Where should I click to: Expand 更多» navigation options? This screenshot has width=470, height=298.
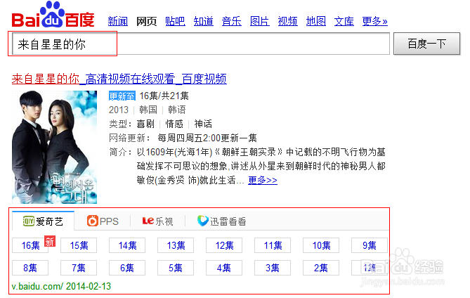pos(374,21)
